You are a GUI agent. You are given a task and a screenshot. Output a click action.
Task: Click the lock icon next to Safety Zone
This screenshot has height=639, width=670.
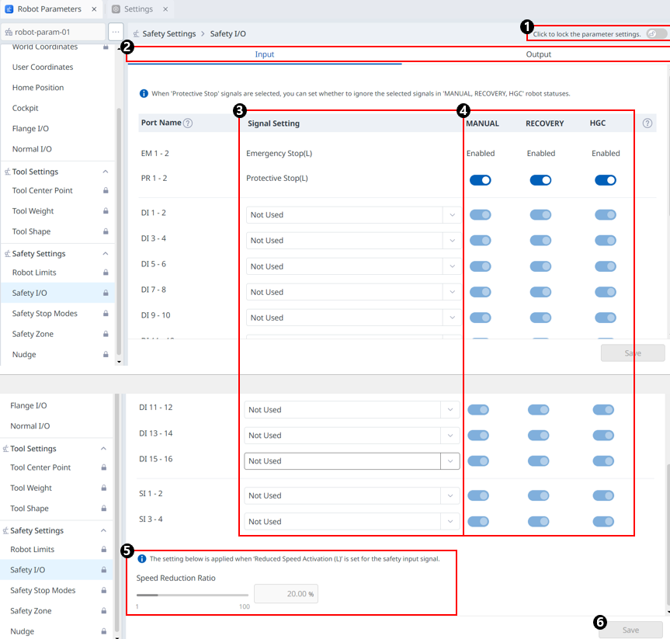(x=106, y=335)
